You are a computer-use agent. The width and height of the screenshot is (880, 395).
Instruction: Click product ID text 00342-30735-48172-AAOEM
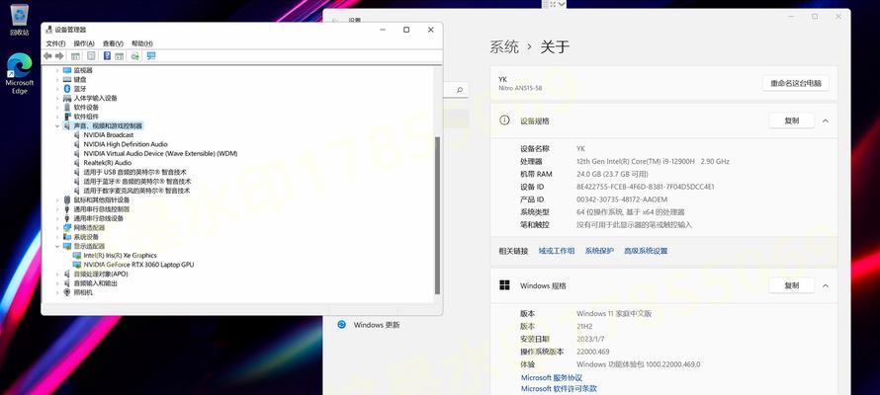(622, 199)
